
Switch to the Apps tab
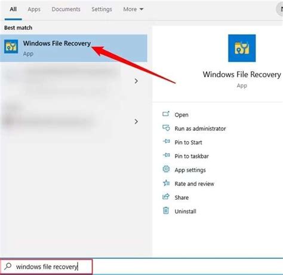34,10
